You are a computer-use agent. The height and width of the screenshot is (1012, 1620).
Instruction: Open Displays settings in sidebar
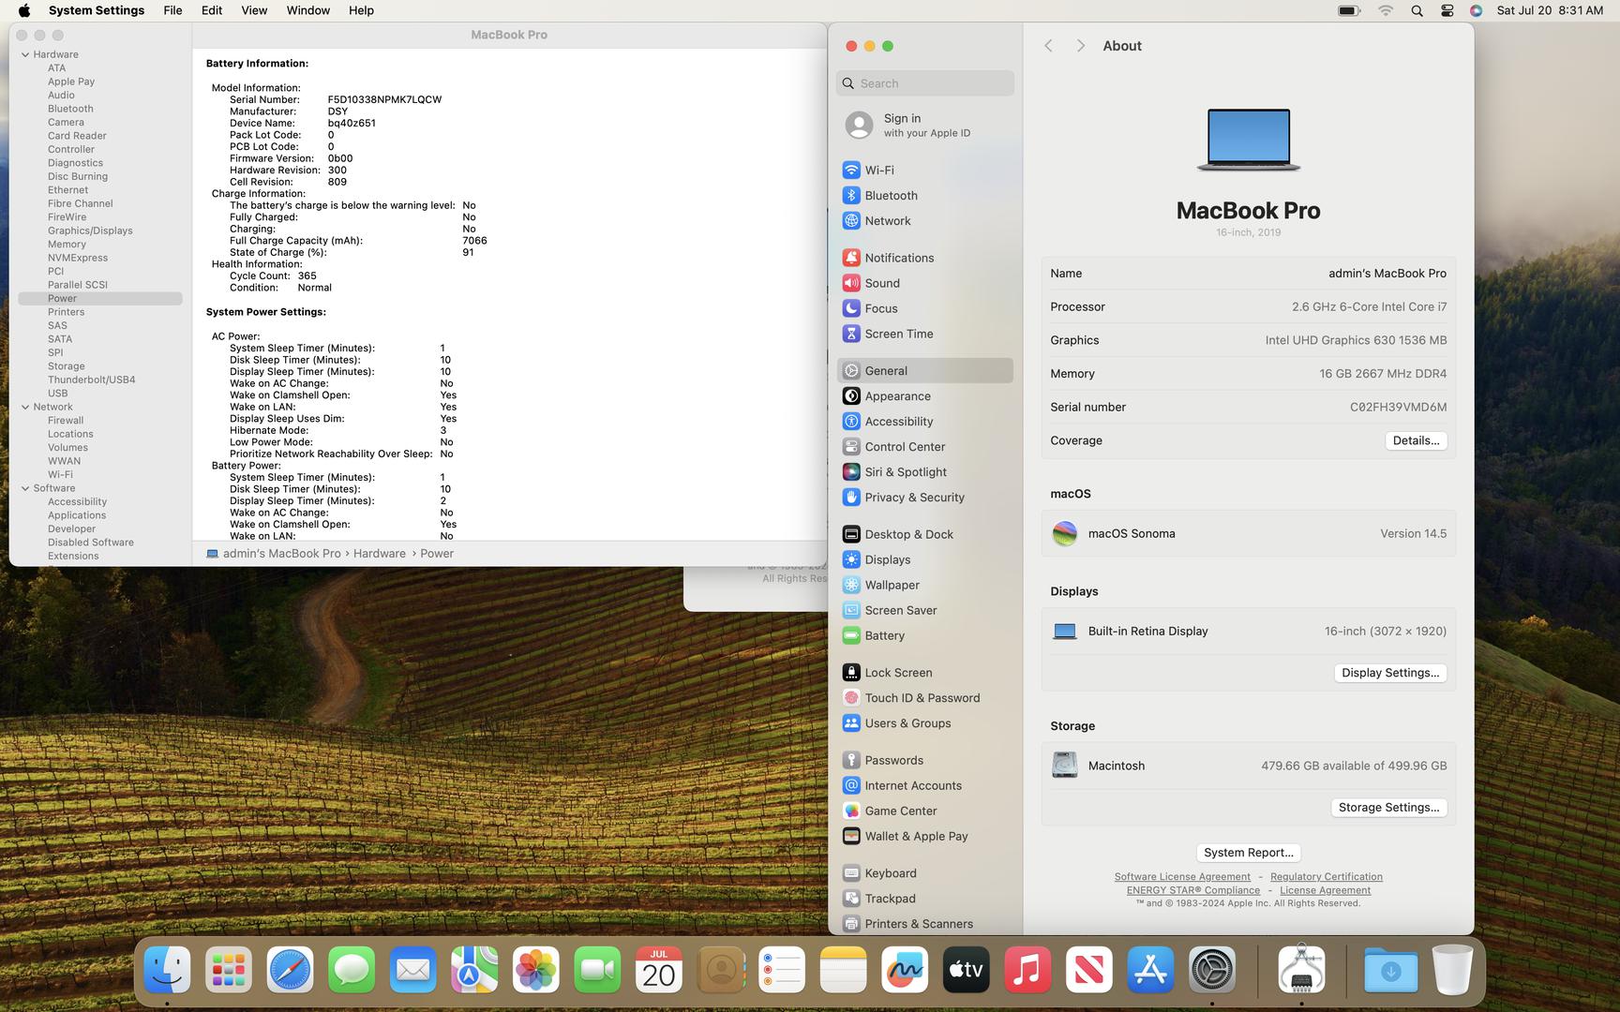pos(924,559)
